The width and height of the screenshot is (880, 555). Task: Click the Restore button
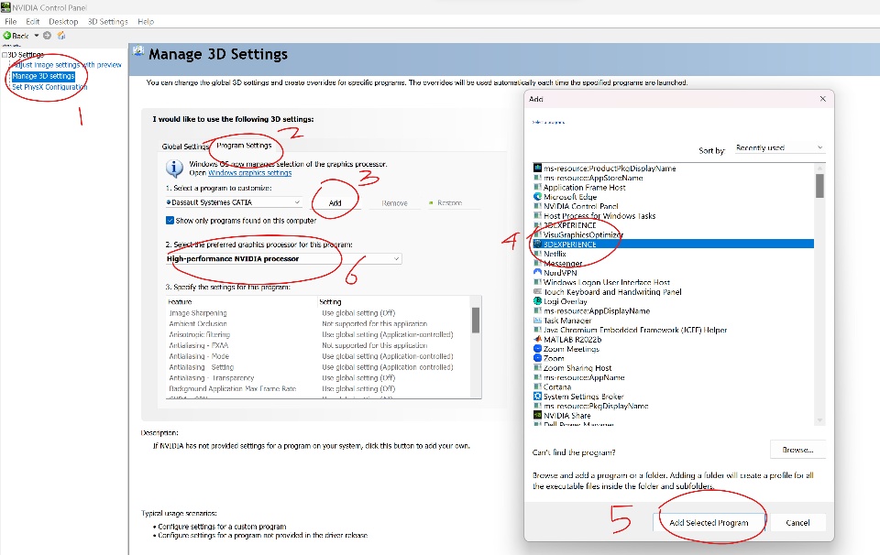449,203
